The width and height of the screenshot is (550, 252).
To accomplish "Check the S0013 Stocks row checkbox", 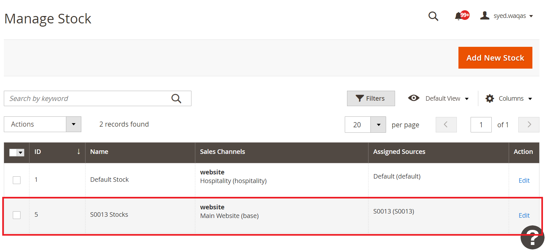I will click(x=17, y=215).
